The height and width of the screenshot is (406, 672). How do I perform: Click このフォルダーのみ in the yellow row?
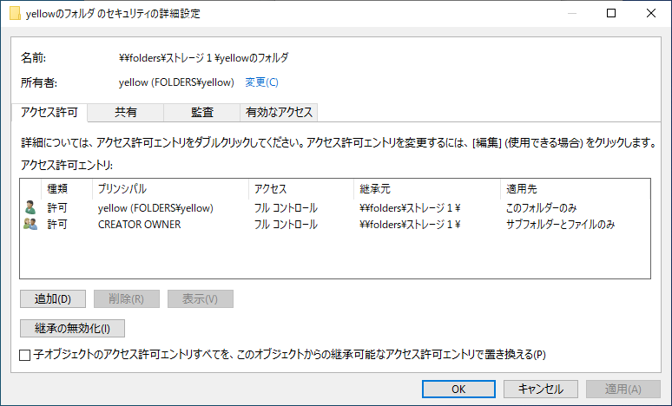click(541, 208)
